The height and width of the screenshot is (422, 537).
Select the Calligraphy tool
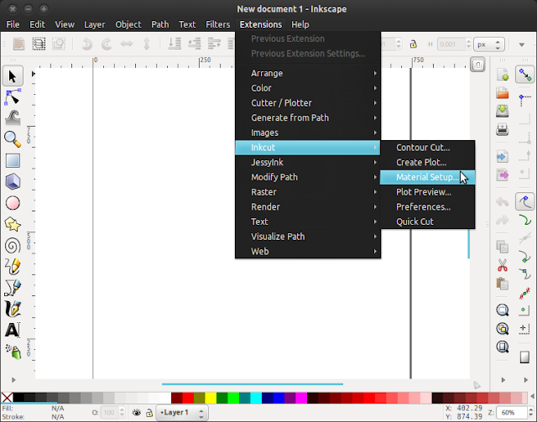click(x=13, y=309)
